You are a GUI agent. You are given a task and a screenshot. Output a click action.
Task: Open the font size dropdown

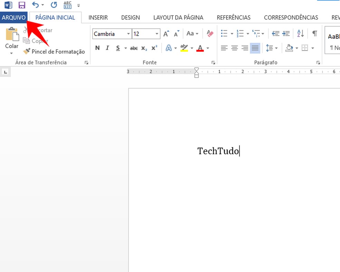[157, 34]
